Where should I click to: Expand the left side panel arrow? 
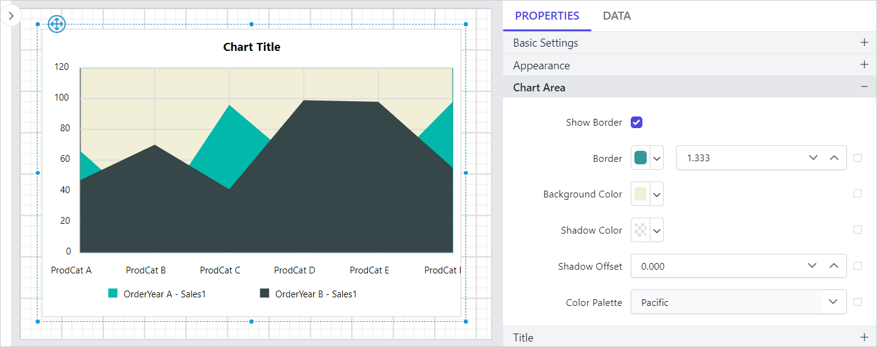(10, 16)
